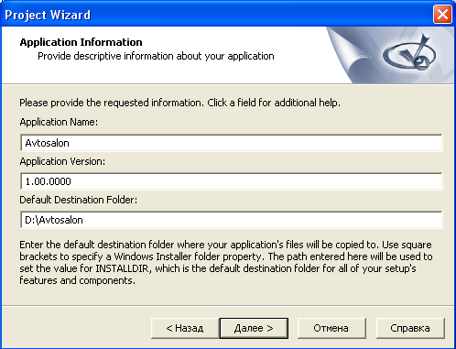Click the INSTALLDIR word in help text

point(122,268)
